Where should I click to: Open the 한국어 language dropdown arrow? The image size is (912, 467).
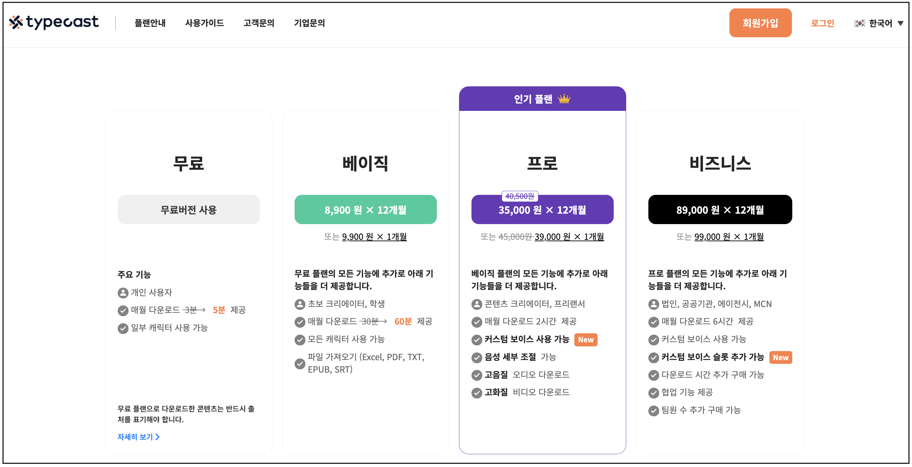tap(901, 24)
